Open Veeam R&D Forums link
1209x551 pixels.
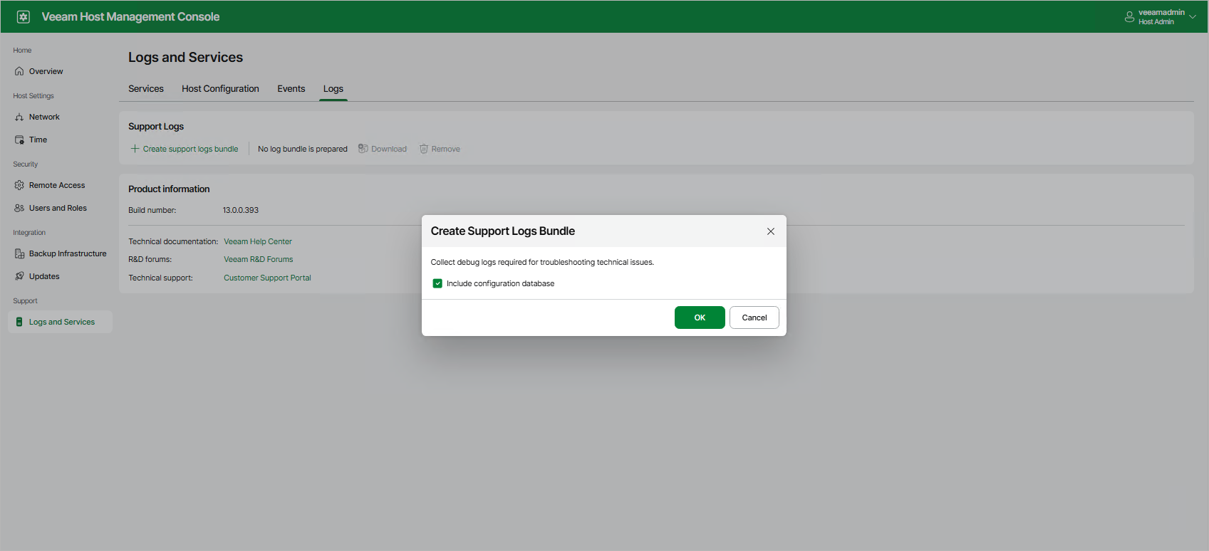pyautogui.click(x=259, y=259)
